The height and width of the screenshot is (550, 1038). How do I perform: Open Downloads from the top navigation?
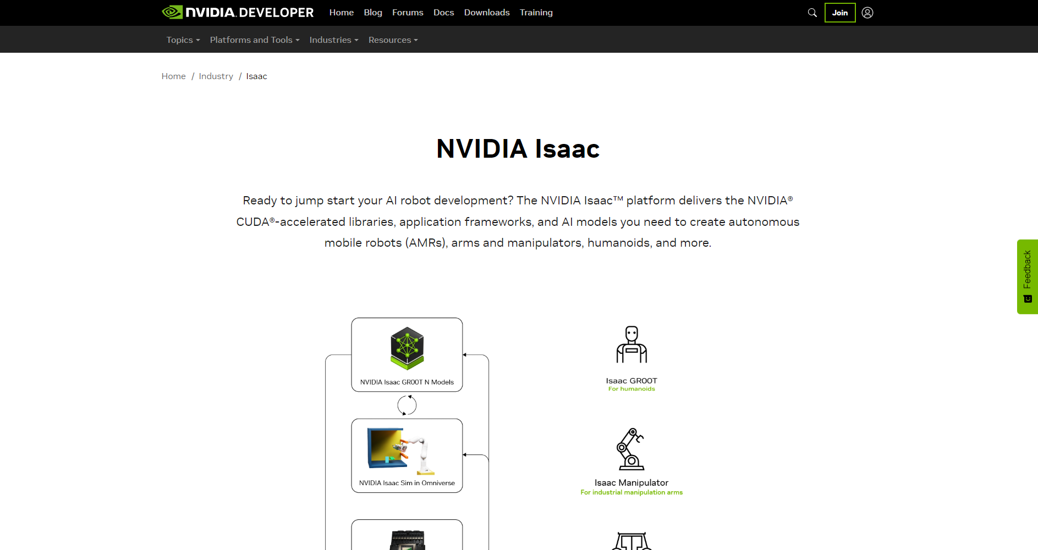486,13
